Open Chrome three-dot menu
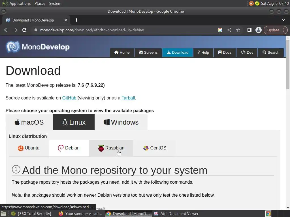Screen dimensions: 290x217 point(284,30)
